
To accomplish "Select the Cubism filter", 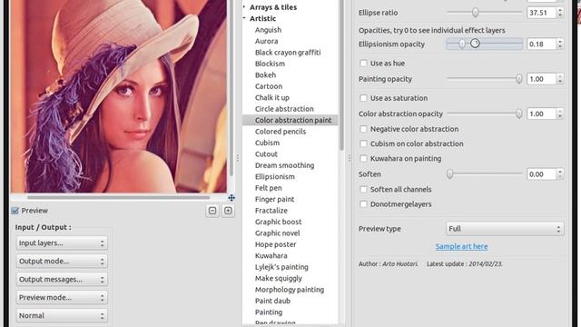I will (x=267, y=143).
